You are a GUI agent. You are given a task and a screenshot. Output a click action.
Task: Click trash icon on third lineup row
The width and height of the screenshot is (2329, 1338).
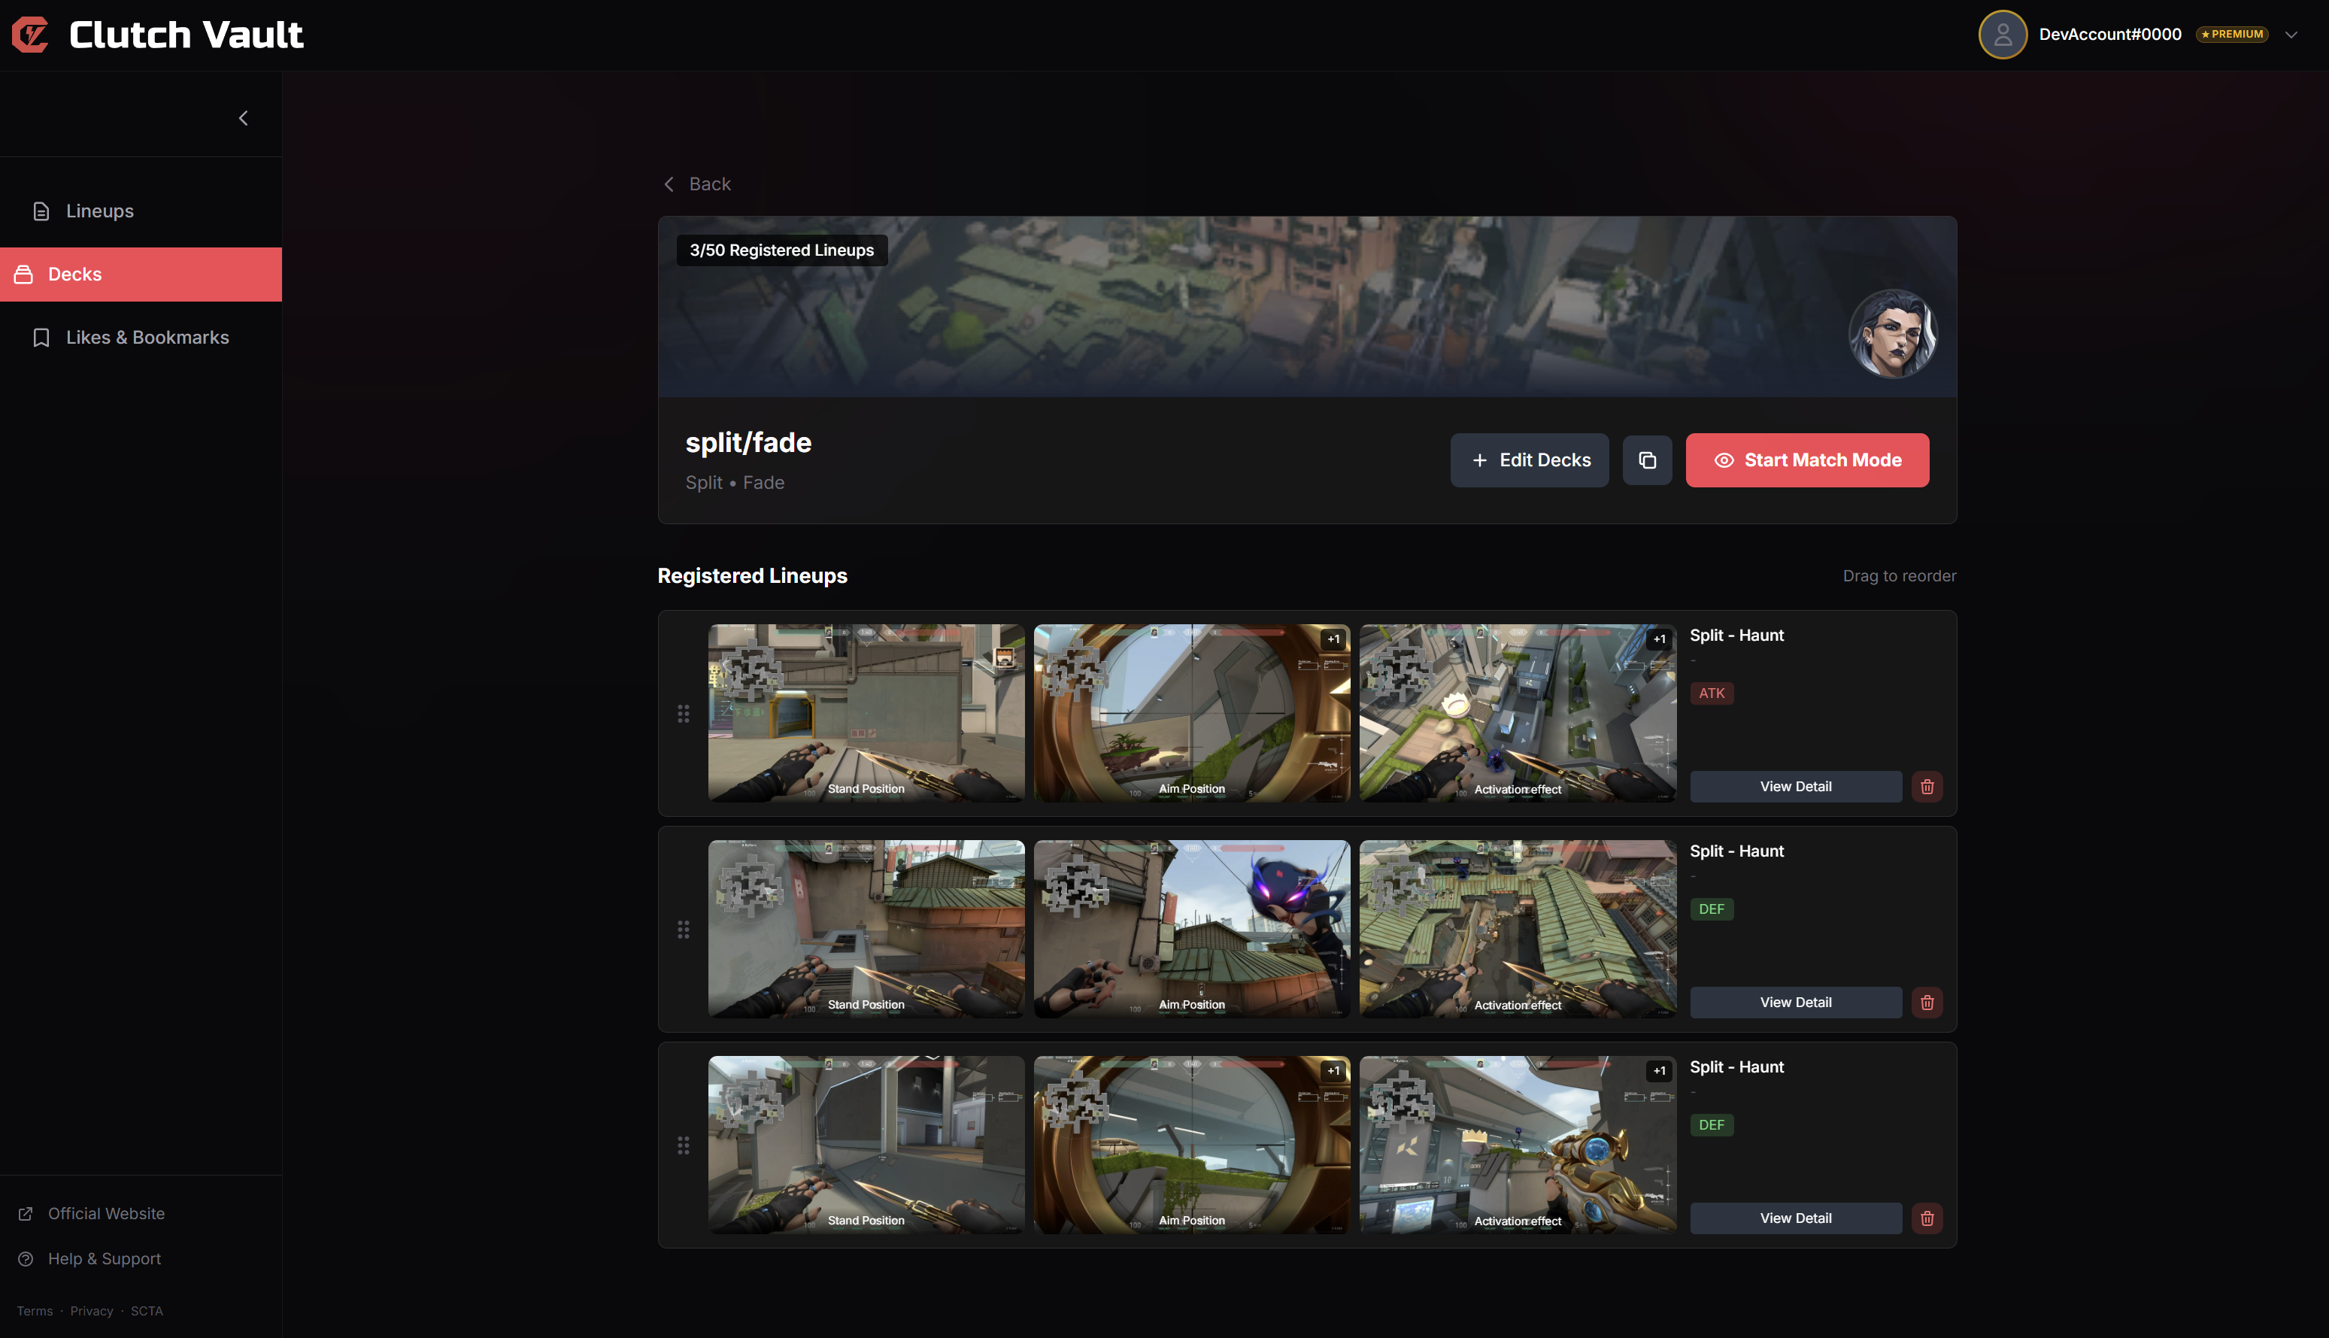coord(1927,1218)
